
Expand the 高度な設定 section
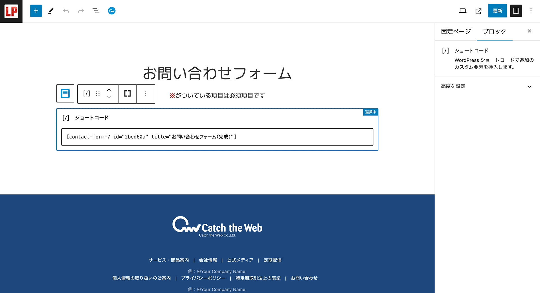point(487,86)
